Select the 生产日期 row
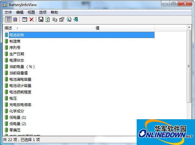 tap(80, 54)
